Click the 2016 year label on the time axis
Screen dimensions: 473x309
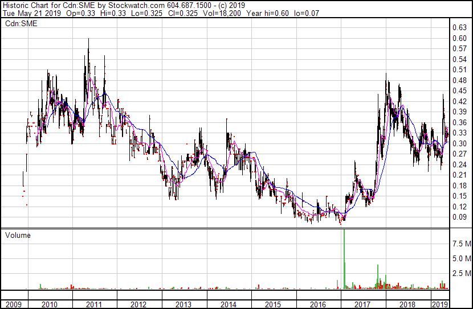click(x=318, y=304)
